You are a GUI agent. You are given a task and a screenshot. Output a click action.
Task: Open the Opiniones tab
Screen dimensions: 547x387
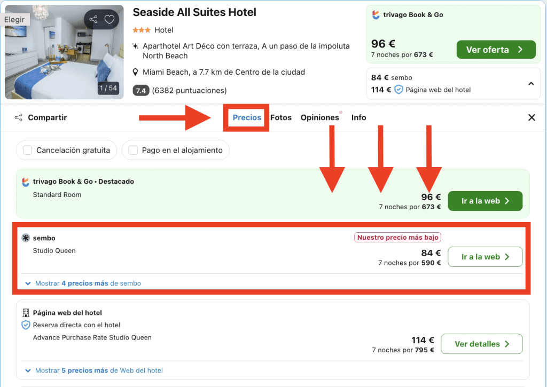tap(319, 117)
